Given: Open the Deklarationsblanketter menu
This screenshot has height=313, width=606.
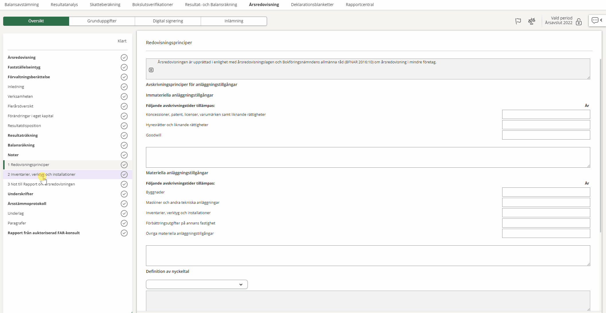Looking at the screenshot, I should (312, 5).
